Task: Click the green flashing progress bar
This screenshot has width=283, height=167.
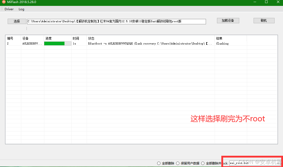Action: tap(58, 43)
